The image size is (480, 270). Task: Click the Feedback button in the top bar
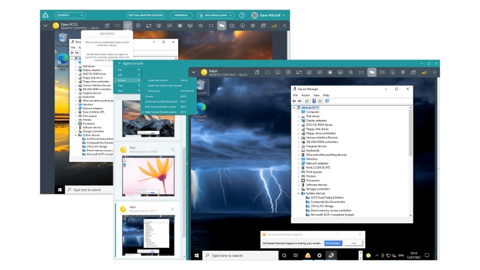tap(181, 15)
